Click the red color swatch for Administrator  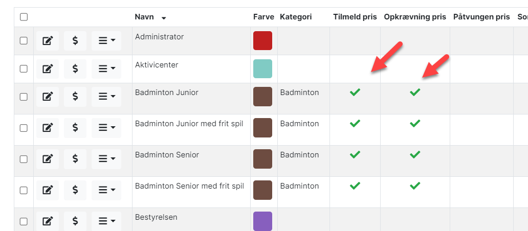tap(262, 41)
